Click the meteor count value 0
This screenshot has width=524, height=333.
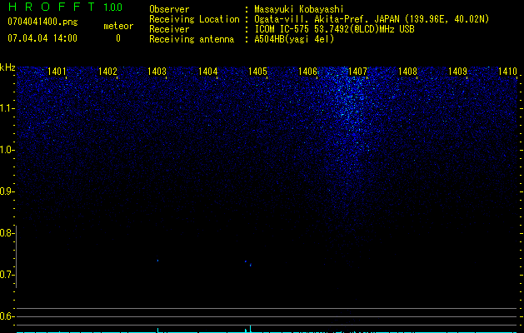[118, 38]
